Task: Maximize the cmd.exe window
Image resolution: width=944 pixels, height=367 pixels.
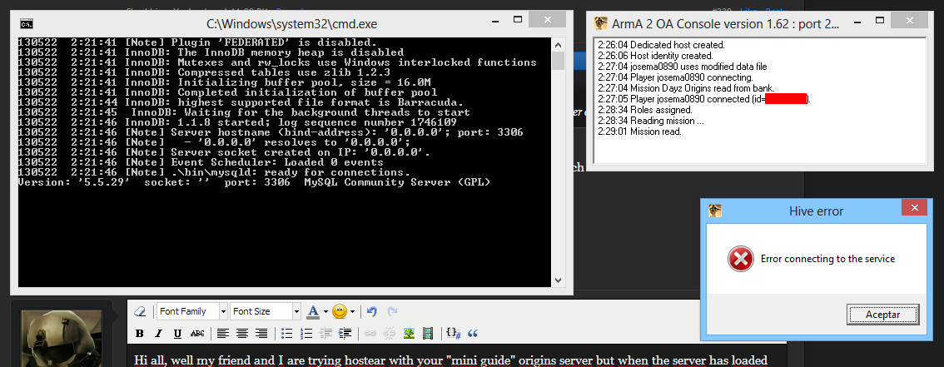Action: [517, 21]
